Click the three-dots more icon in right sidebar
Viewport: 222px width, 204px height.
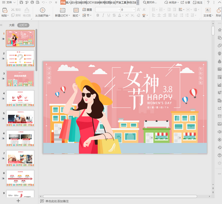pyautogui.click(x=220, y=174)
